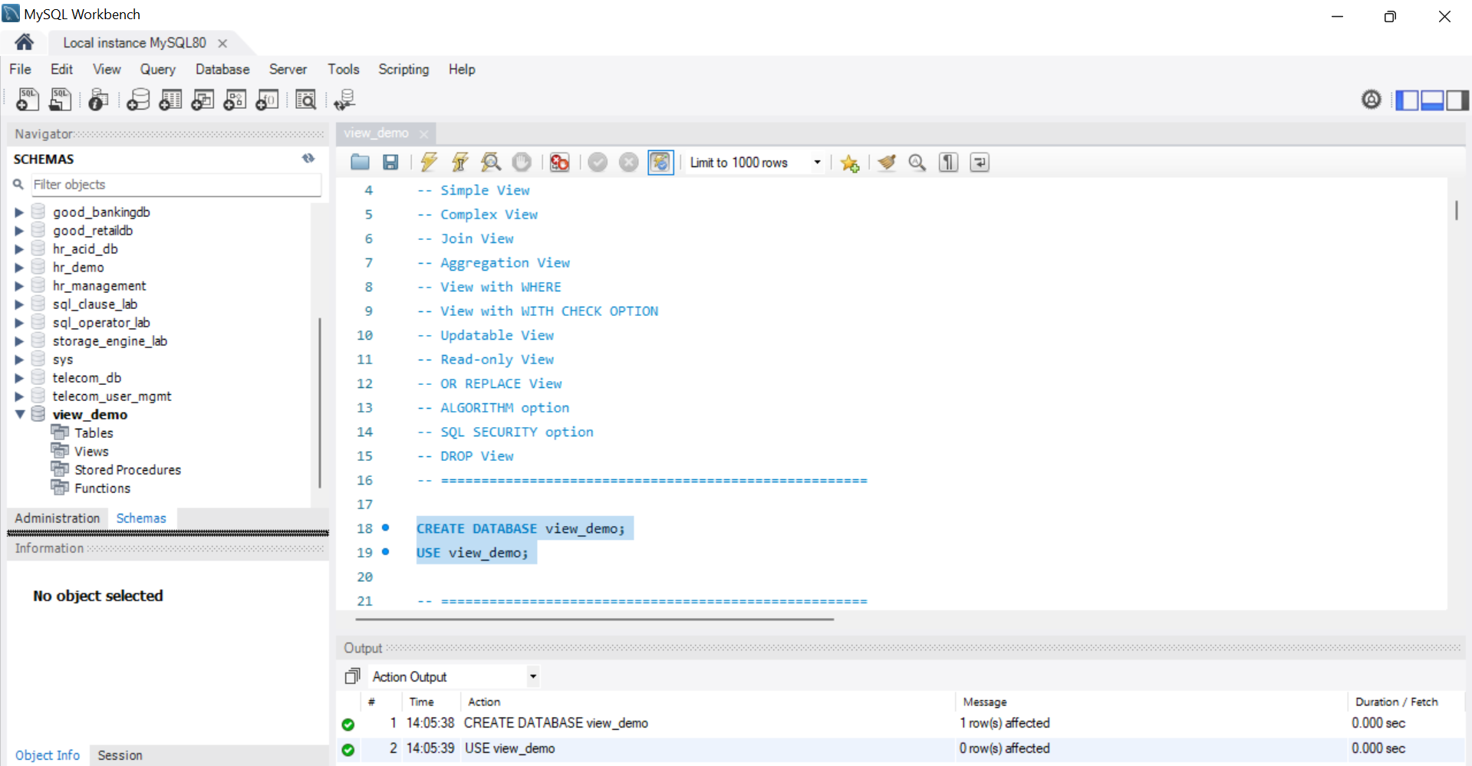Select the Views node under view_demo
Screen dimensions: 1472x766
pos(91,452)
